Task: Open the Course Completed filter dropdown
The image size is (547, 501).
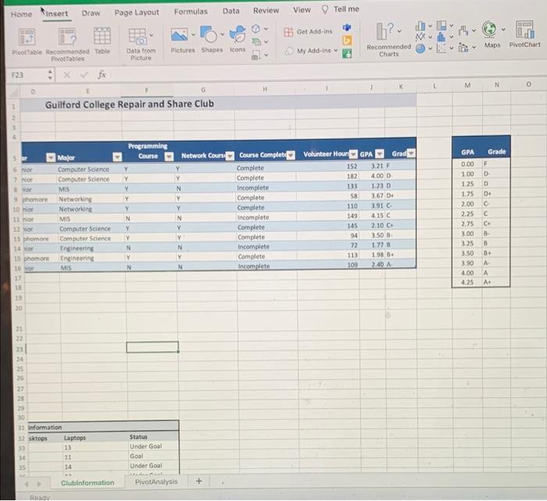Action: [x=291, y=155]
